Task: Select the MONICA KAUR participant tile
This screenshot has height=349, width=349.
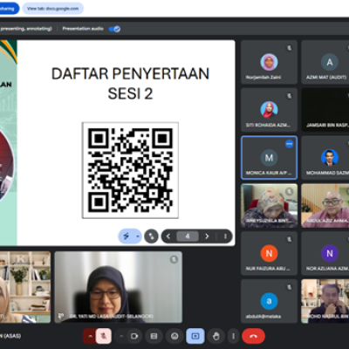Action: point(270,158)
